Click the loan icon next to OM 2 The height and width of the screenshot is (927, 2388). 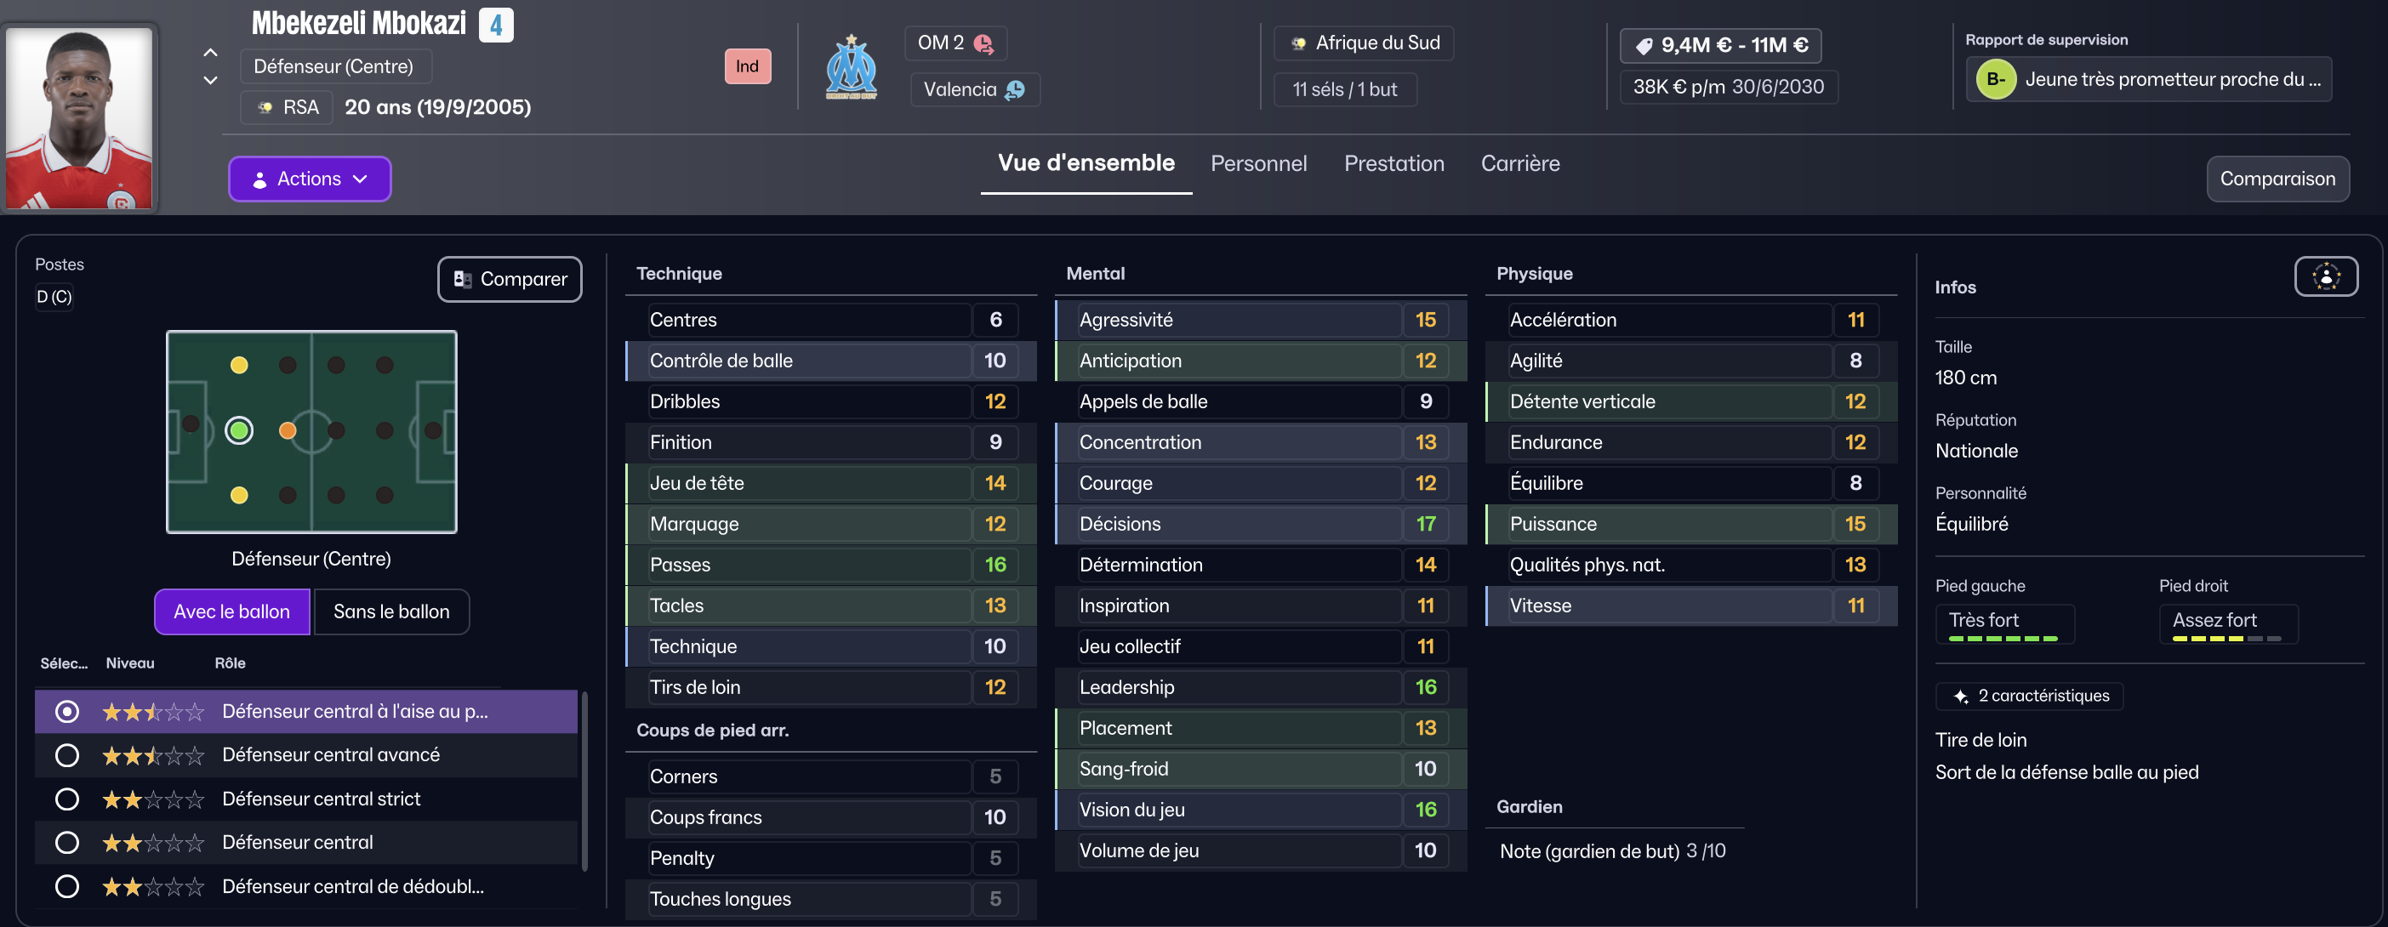[x=983, y=43]
